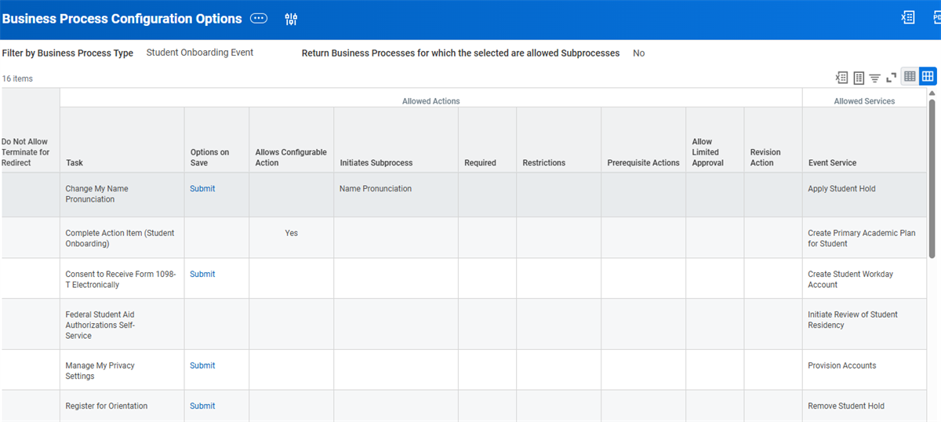The width and height of the screenshot is (941, 422).
Task: Export to Excel from the blue header
Action: [x=908, y=17]
